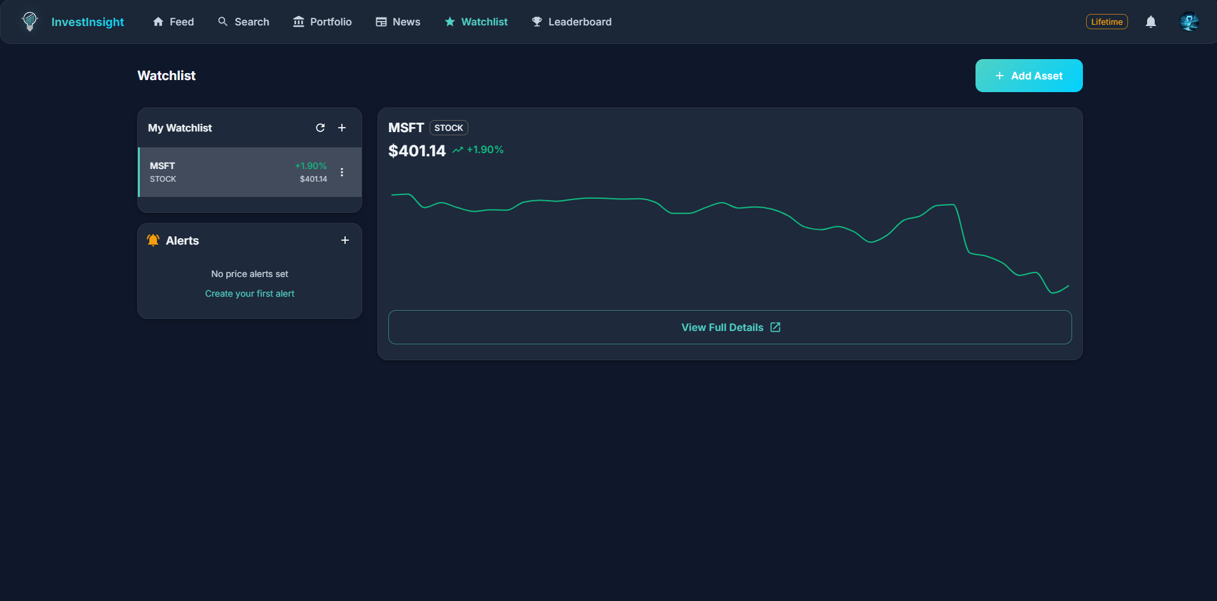Image resolution: width=1217 pixels, height=601 pixels.
Task: Add a new alert with plus icon
Action: pos(345,240)
